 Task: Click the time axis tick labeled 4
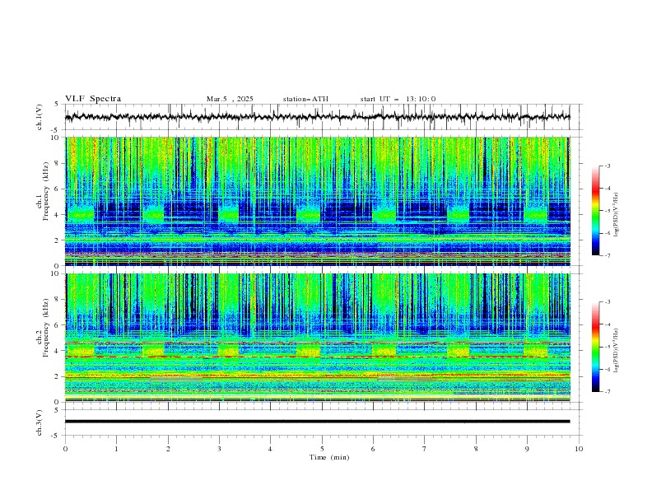coord(270,449)
